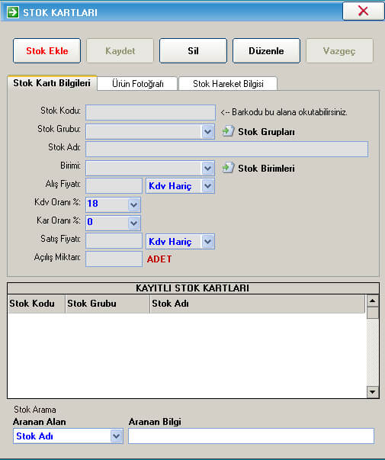
Task: Expand the Stok Grubu dropdown
Action: pyautogui.click(x=207, y=131)
